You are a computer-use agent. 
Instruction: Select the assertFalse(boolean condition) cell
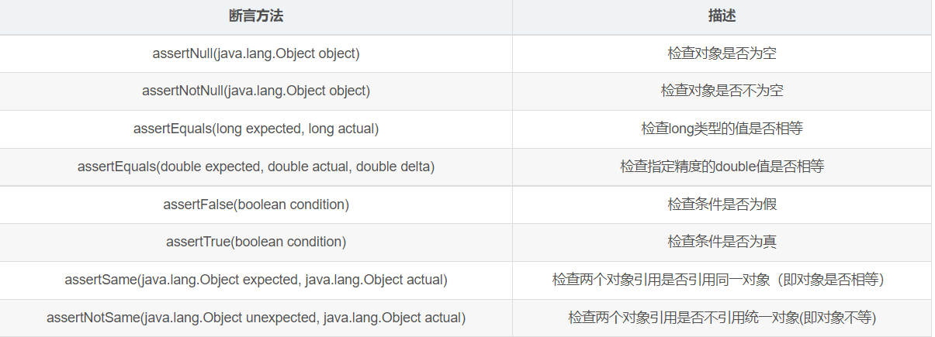click(x=256, y=205)
